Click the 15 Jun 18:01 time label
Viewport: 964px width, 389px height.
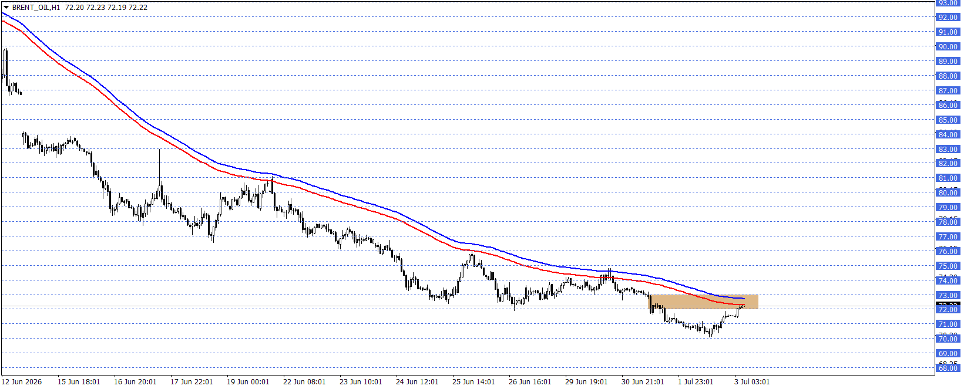click(79, 382)
